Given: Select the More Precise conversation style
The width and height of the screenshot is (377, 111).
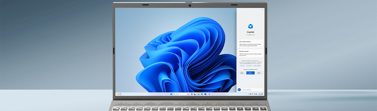Looking at the screenshot, I should (259, 73).
